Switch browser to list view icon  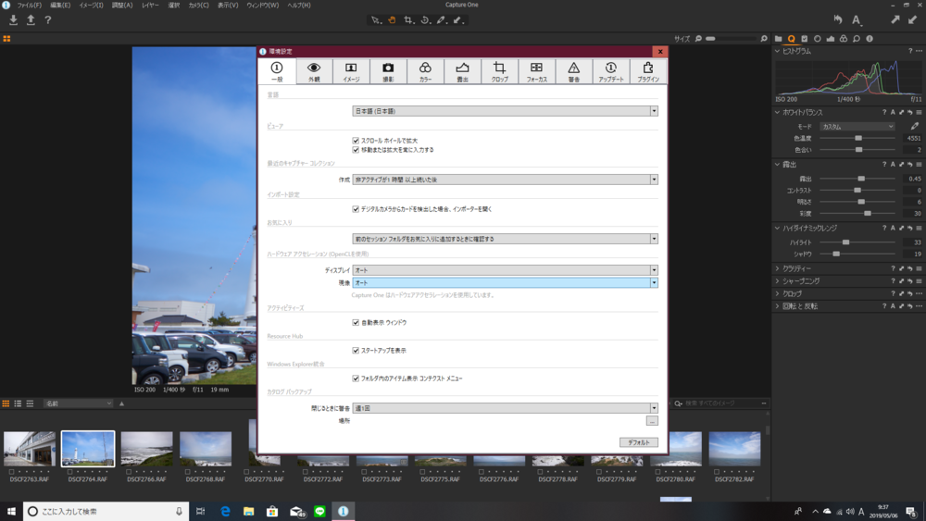pos(18,403)
